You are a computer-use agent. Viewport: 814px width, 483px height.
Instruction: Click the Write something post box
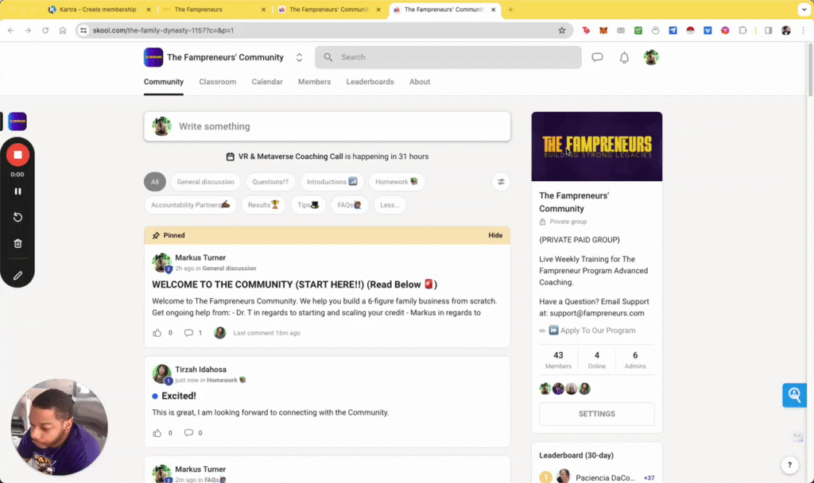pyautogui.click(x=327, y=126)
